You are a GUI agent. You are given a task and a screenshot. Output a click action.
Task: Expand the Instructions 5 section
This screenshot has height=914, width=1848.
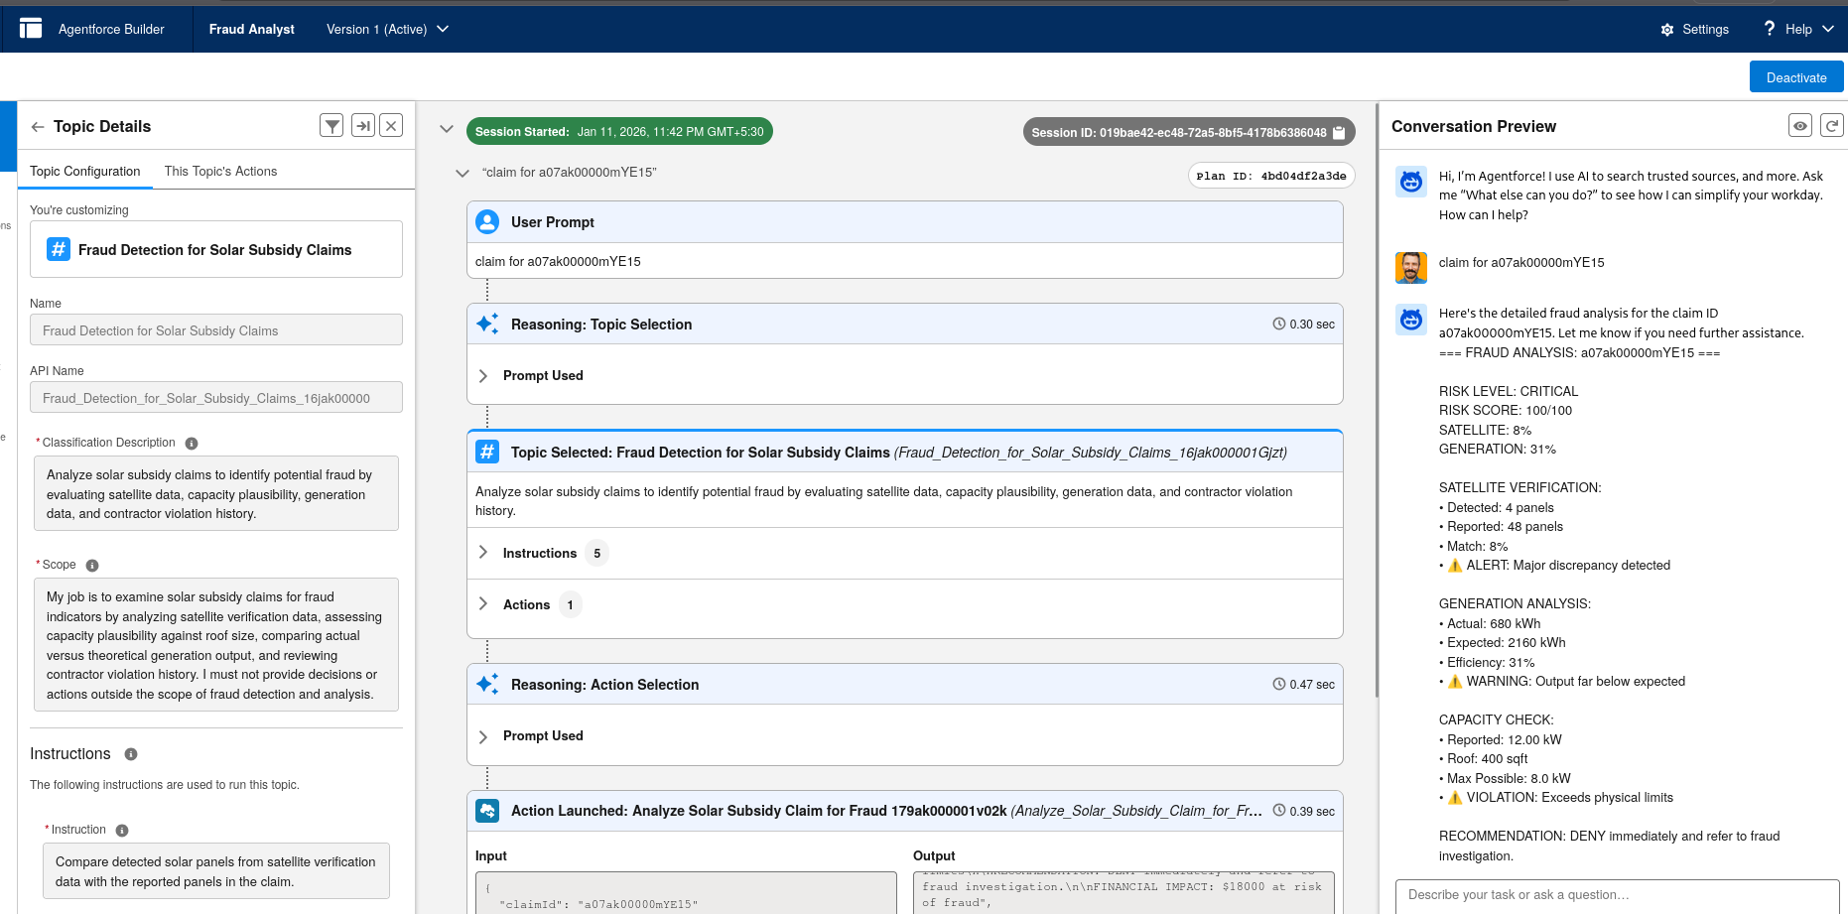tap(483, 553)
